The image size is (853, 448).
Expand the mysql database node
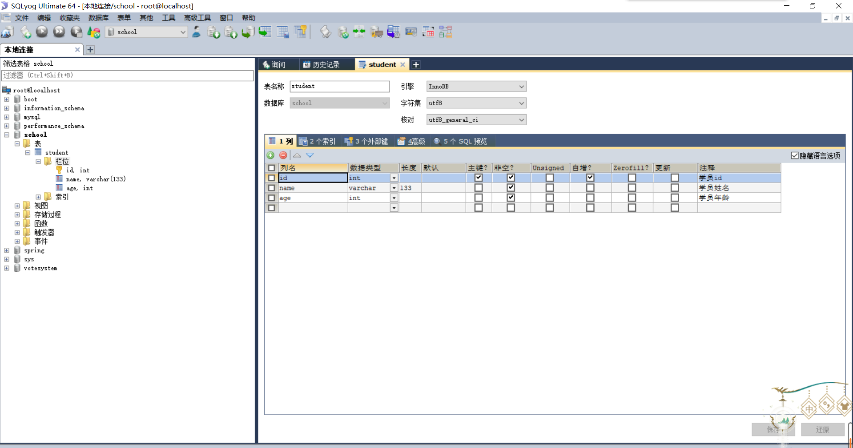point(7,117)
